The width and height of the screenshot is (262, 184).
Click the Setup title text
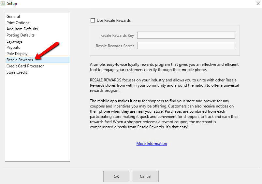(x=12, y=4)
